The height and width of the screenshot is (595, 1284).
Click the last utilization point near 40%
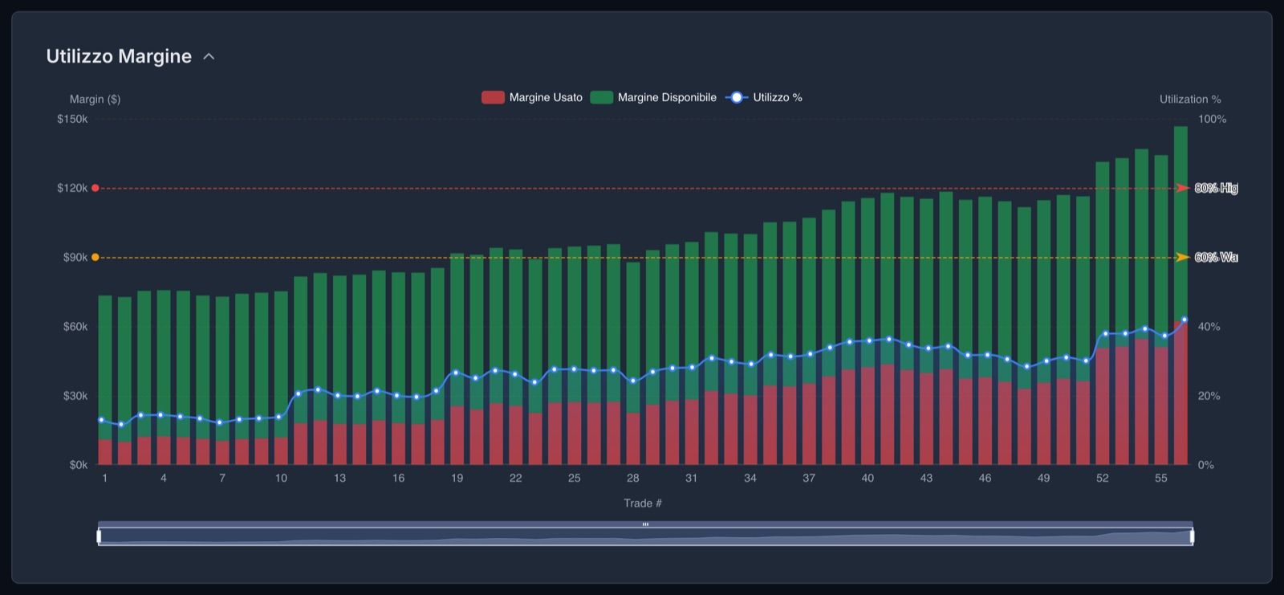pos(1184,320)
